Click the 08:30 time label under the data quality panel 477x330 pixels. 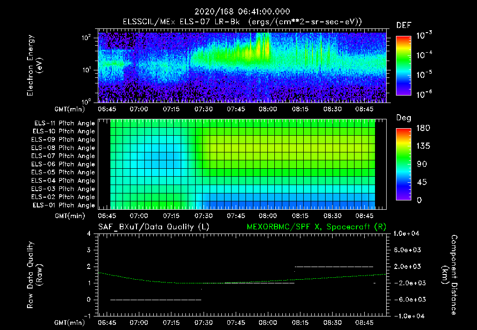332,323
